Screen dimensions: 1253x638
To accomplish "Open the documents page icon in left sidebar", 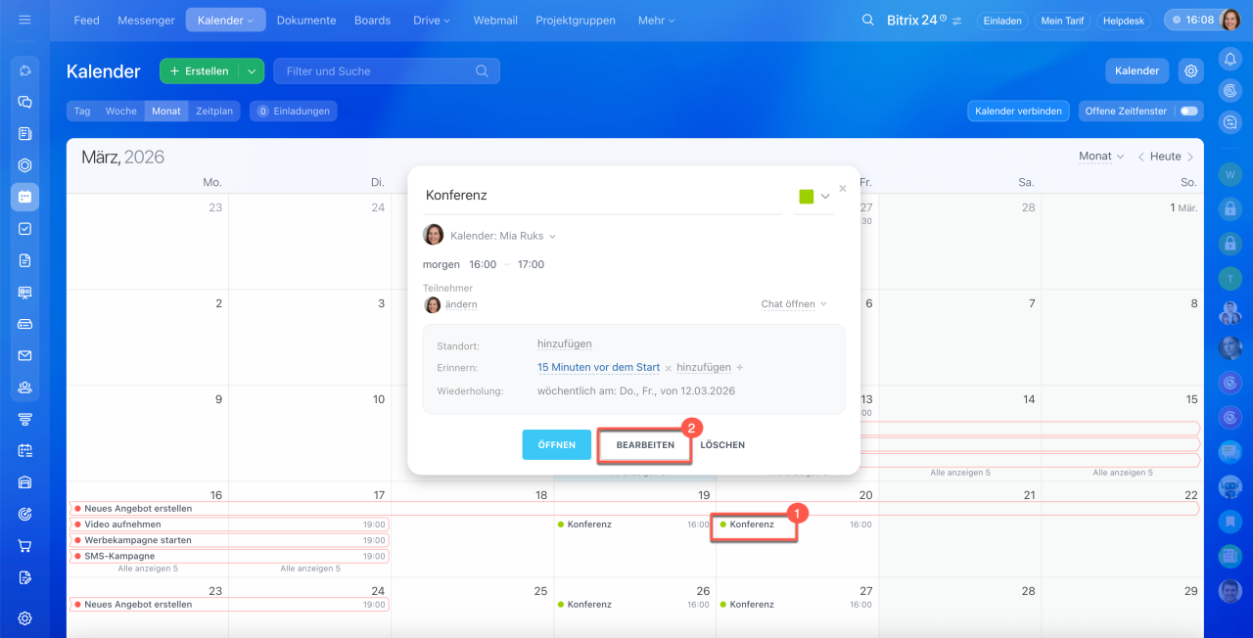I will [x=25, y=260].
